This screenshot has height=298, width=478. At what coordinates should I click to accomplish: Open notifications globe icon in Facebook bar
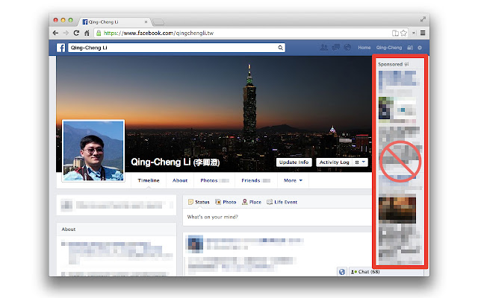tap(347, 48)
